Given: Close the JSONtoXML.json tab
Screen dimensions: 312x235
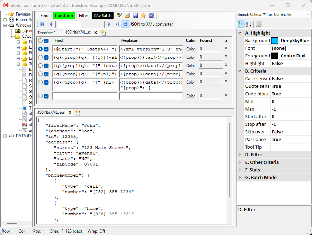Looking at the screenshot, I should pos(70,112).
